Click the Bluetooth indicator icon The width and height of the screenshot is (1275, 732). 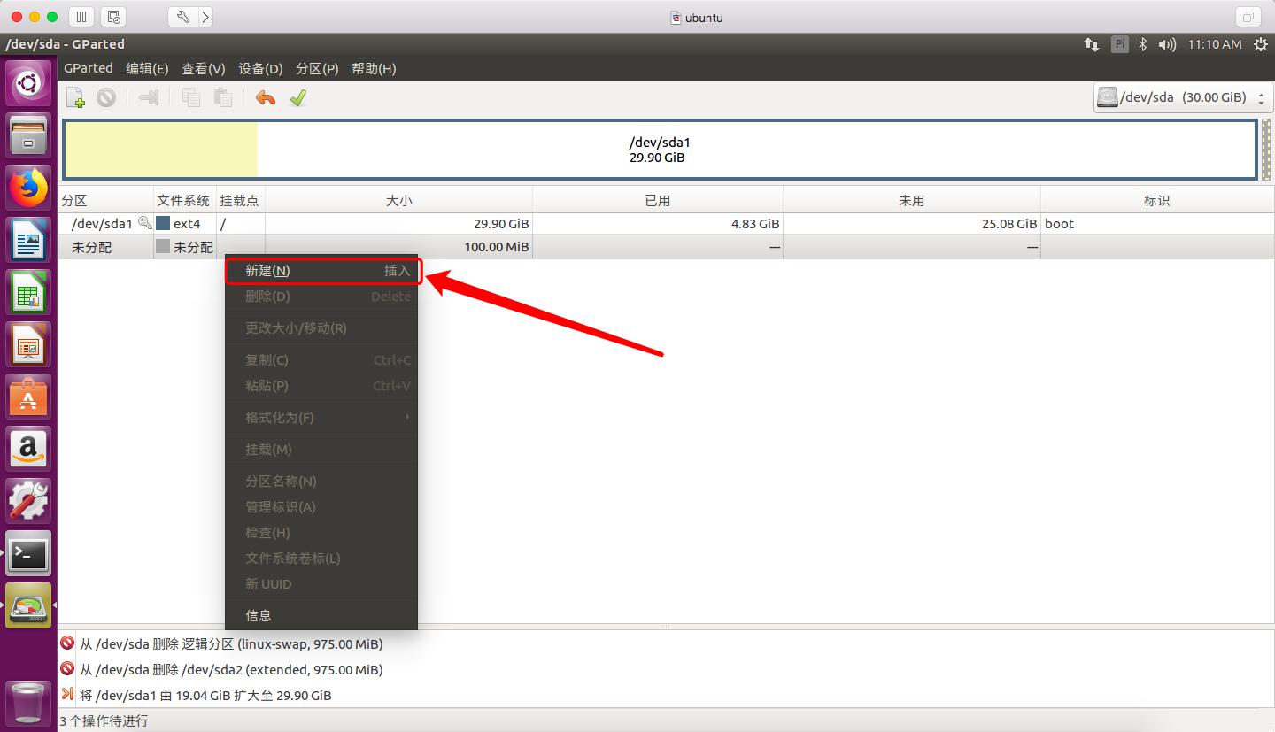(x=1143, y=44)
